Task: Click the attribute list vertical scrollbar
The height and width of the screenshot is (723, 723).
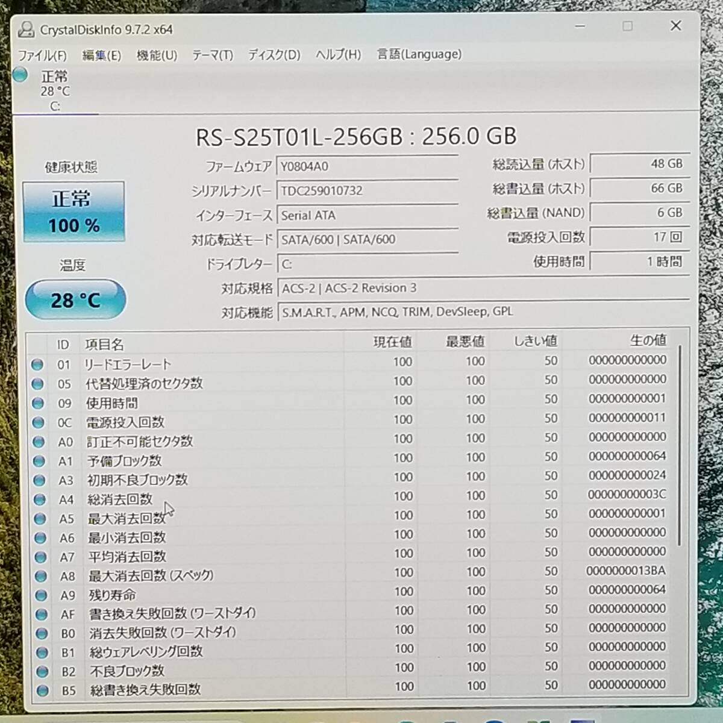Action: [x=680, y=446]
